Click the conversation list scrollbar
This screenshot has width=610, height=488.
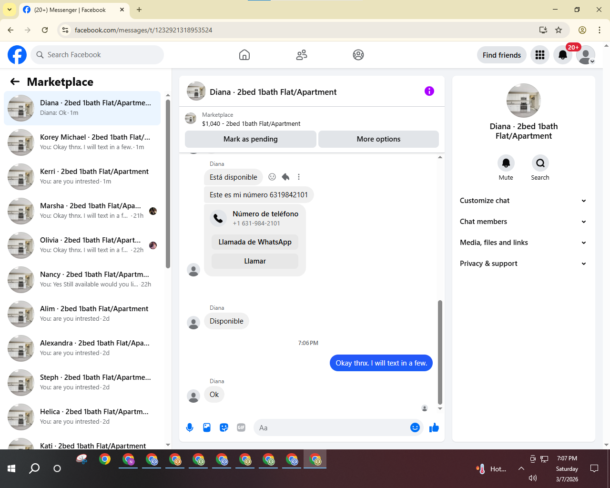coord(168,183)
